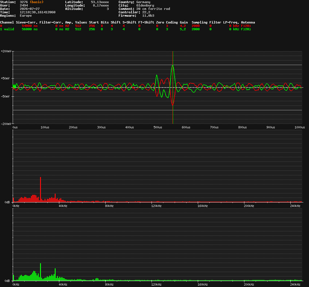Click the 500us time axis label
Screen dimensions: 309x287
pos(158,127)
